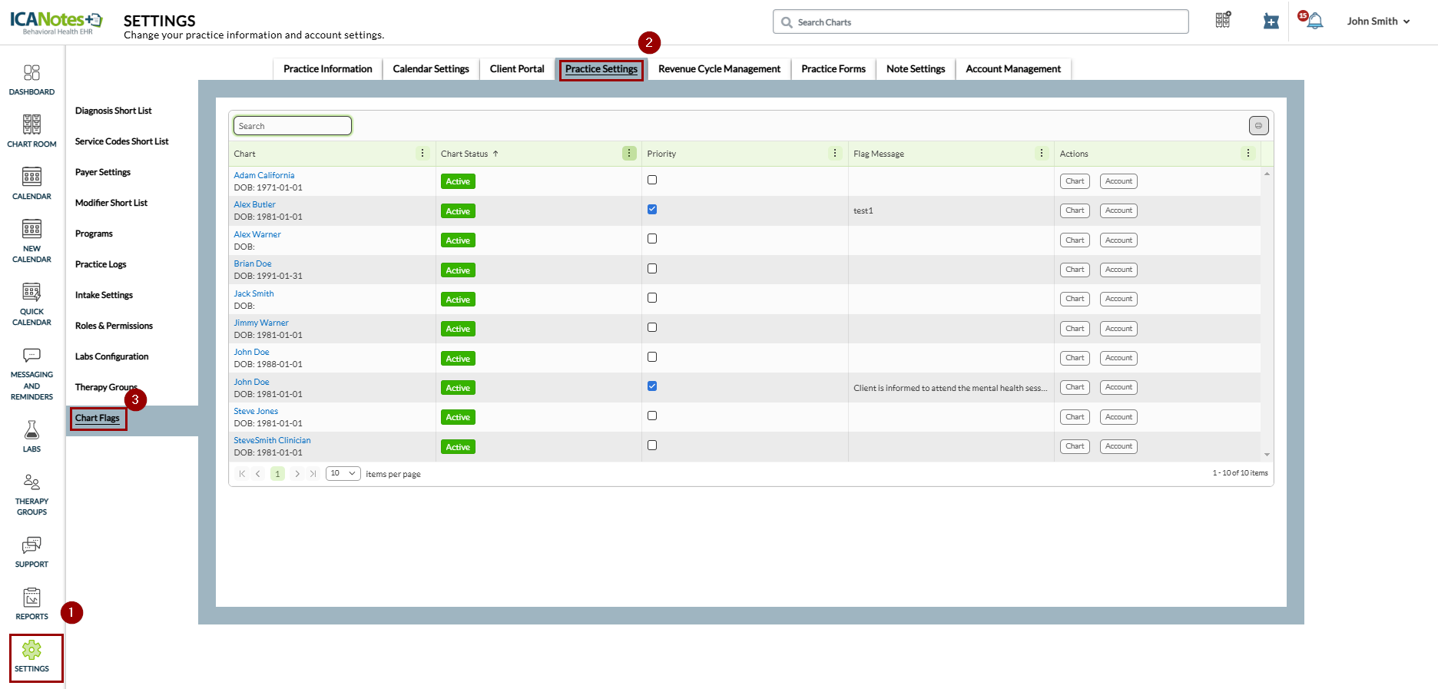Open the Reports sidebar icon
This screenshot has width=1438, height=689.
coord(31,604)
